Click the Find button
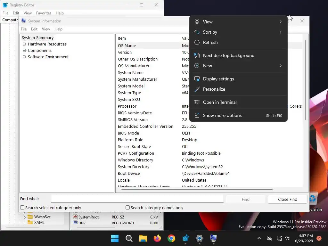Screen dimensions: 328x246 pyautogui.click(x=245, y=199)
